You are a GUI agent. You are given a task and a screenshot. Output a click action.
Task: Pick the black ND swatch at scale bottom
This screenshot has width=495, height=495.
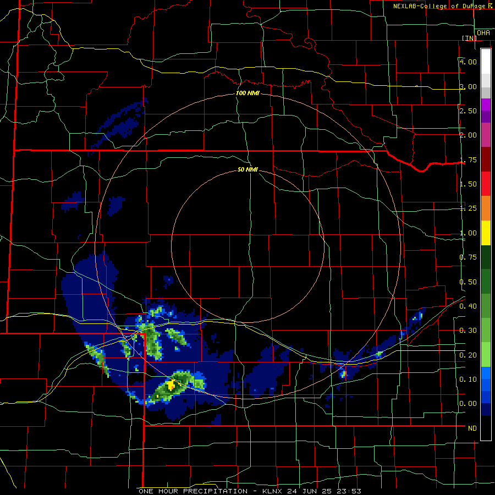pos(486,428)
